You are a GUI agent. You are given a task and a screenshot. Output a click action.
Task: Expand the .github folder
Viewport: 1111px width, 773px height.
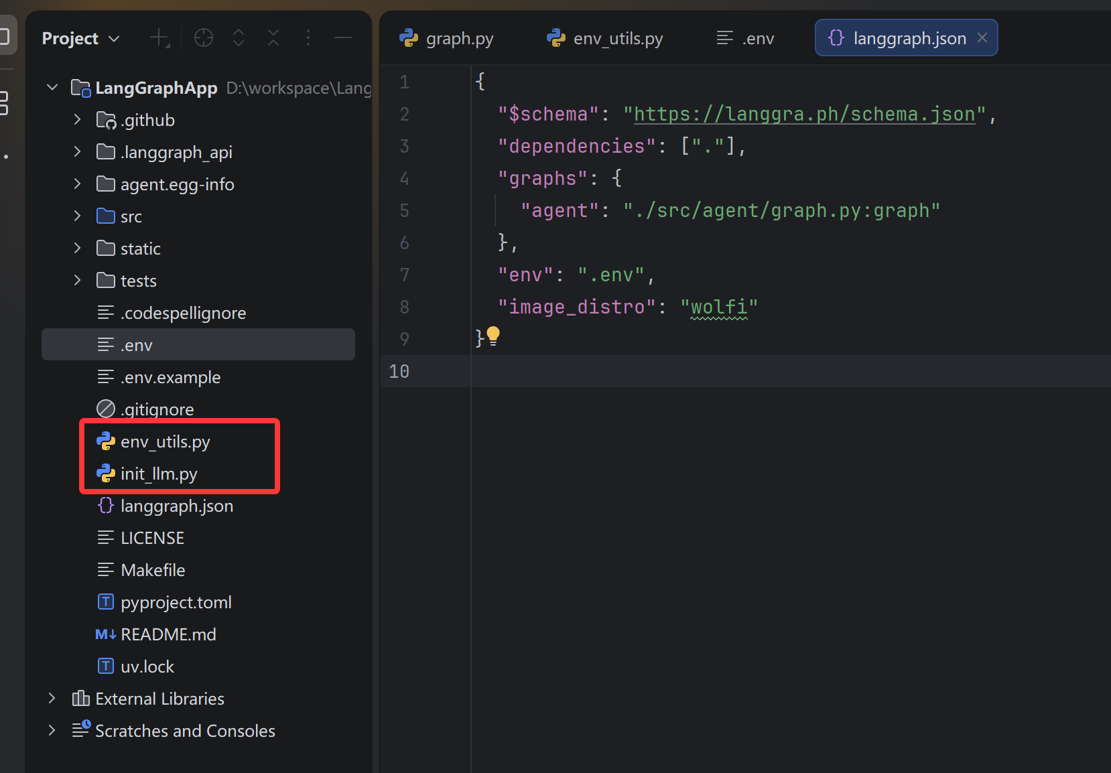[77, 120]
